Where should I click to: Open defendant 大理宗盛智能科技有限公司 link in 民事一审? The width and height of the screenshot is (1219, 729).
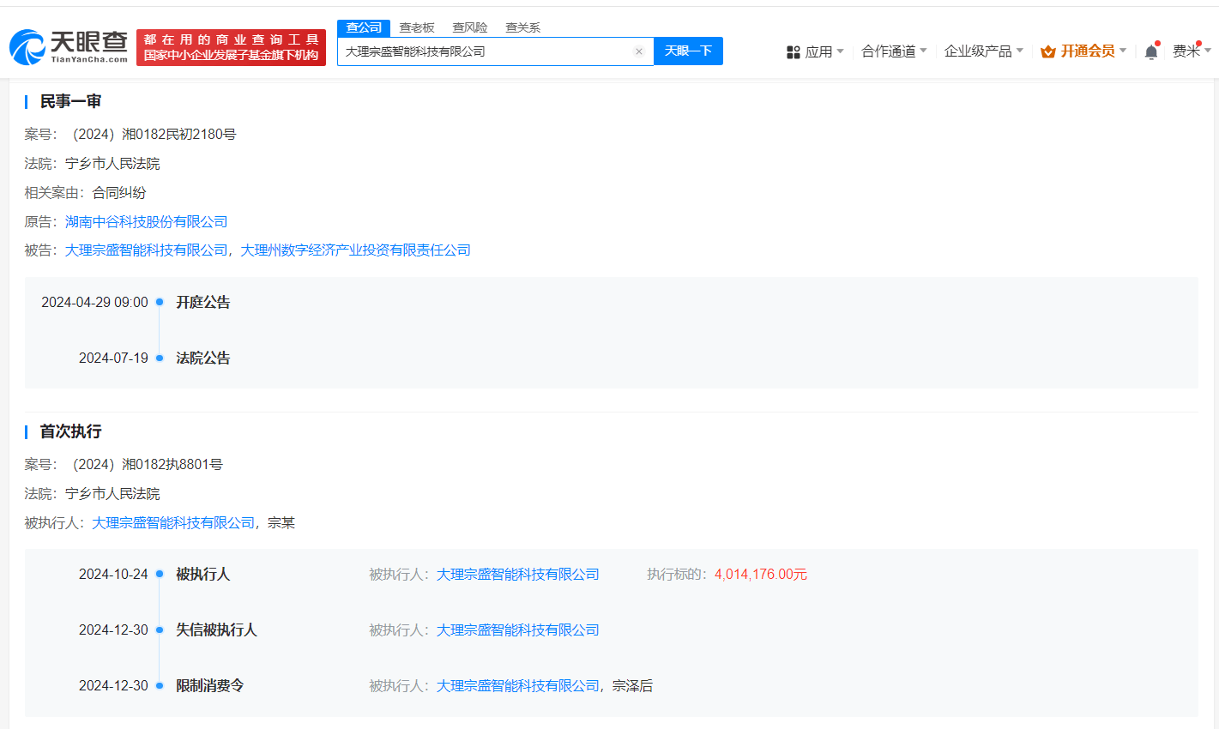[x=147, y=250]
